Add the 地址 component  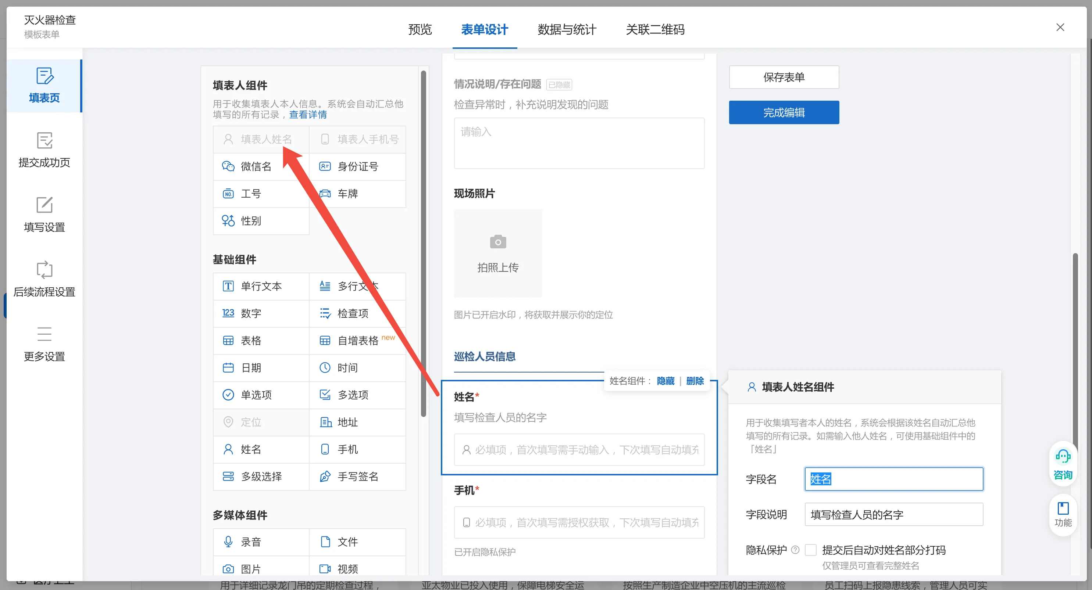tap(357, 422)
